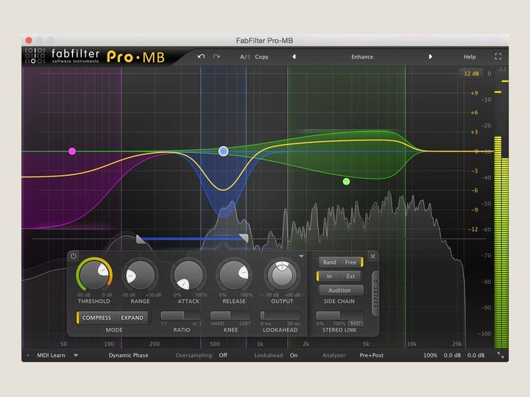Toggle the global Lookahead On setting
The height and width of the screenshot is (397, 530).
coord(294,355)
